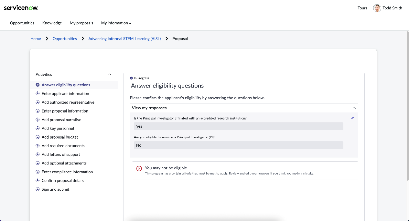Click the Proposal breadcrumb text
The image size is (409, 222).
pyautogui.click(x=180, y=38)
